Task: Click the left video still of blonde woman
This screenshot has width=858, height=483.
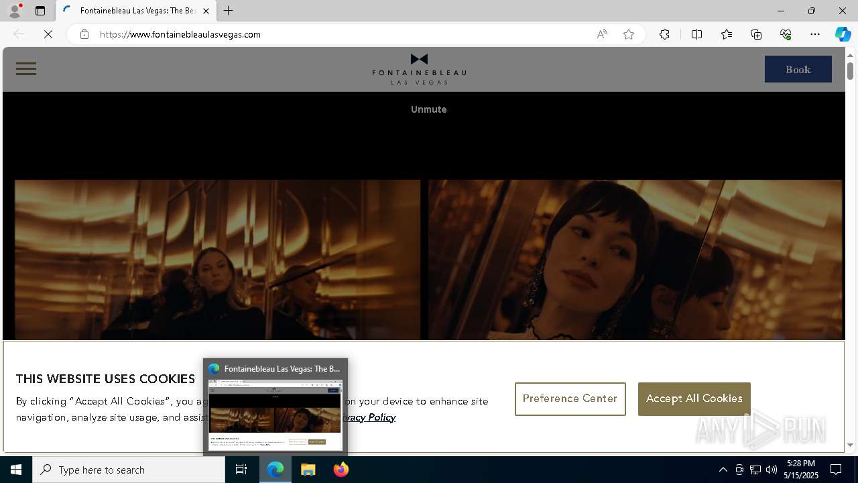Action: point(217,260)
